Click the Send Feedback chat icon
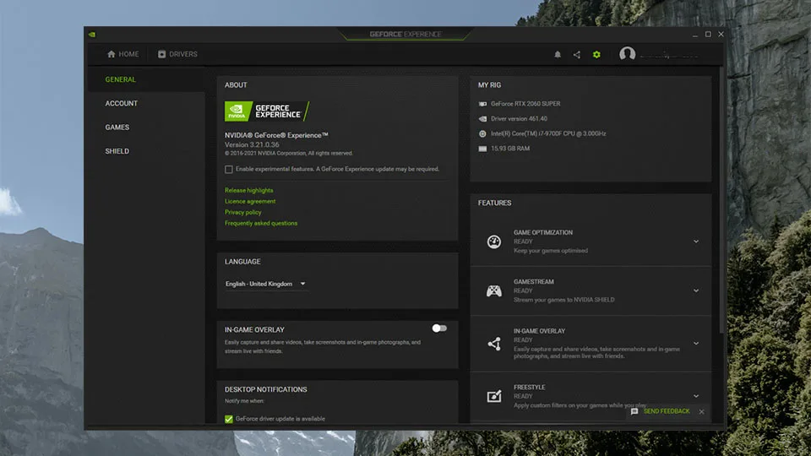Screen dimensions: 811x456 (634, 411)
